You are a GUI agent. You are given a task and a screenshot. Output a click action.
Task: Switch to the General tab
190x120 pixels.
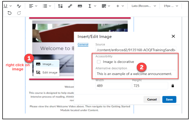pos(83,44)
